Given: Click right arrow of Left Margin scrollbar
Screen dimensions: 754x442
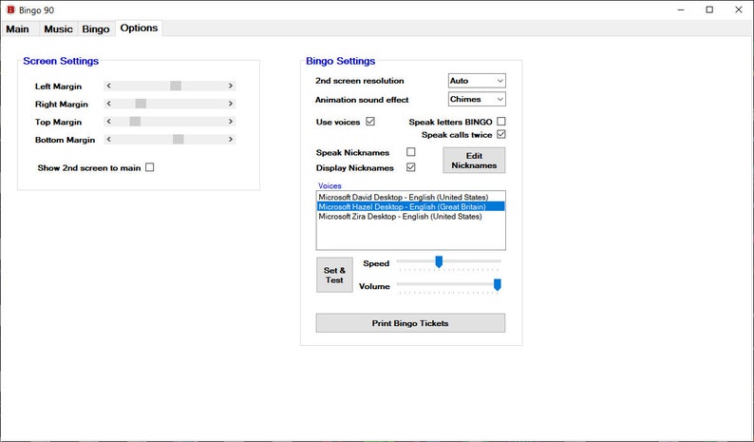Looking at the screenshot, I should pyautogui.click(x=231, y=86).
